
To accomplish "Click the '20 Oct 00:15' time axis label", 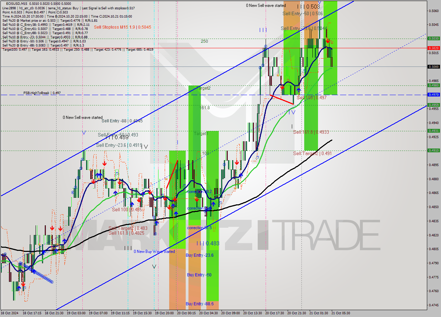I will click(x=186, y=313).
